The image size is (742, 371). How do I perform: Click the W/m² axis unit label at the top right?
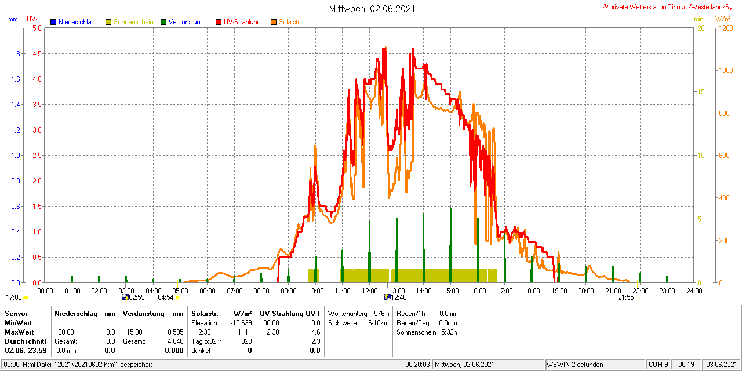click(723, 19)
